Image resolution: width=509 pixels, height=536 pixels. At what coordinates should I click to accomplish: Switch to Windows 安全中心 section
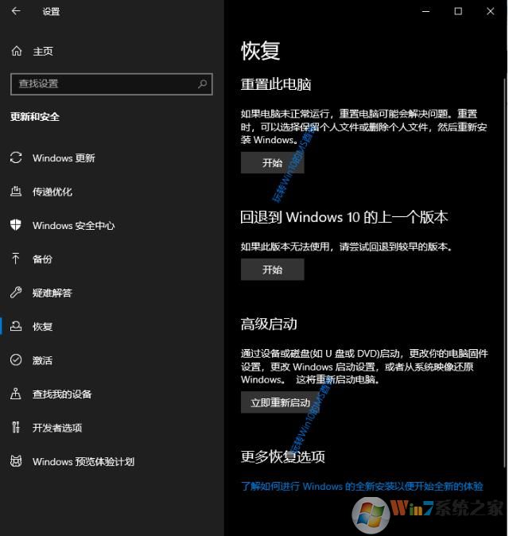point(73,226)
